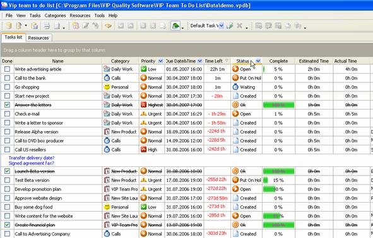This screenshot has height=238, width=373.
Task: Sort by the Name column header
Action: [58, 61]
